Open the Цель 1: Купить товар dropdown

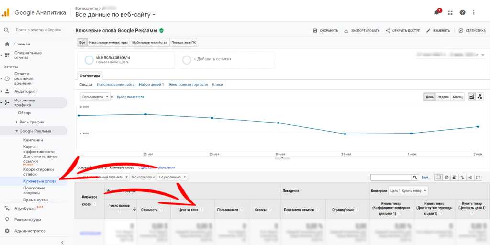click(408, 190)
